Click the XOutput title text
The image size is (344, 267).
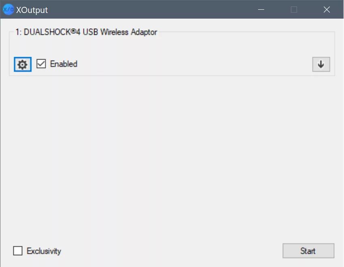pyautogui.click(x=32, y=10)
